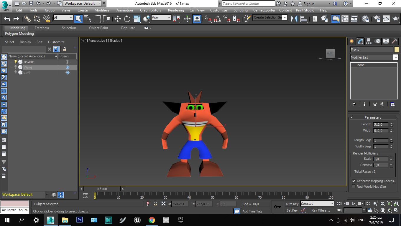401x226 pixels.
Task: Check the Real-World Map Size option
Action: coord(354,187)
